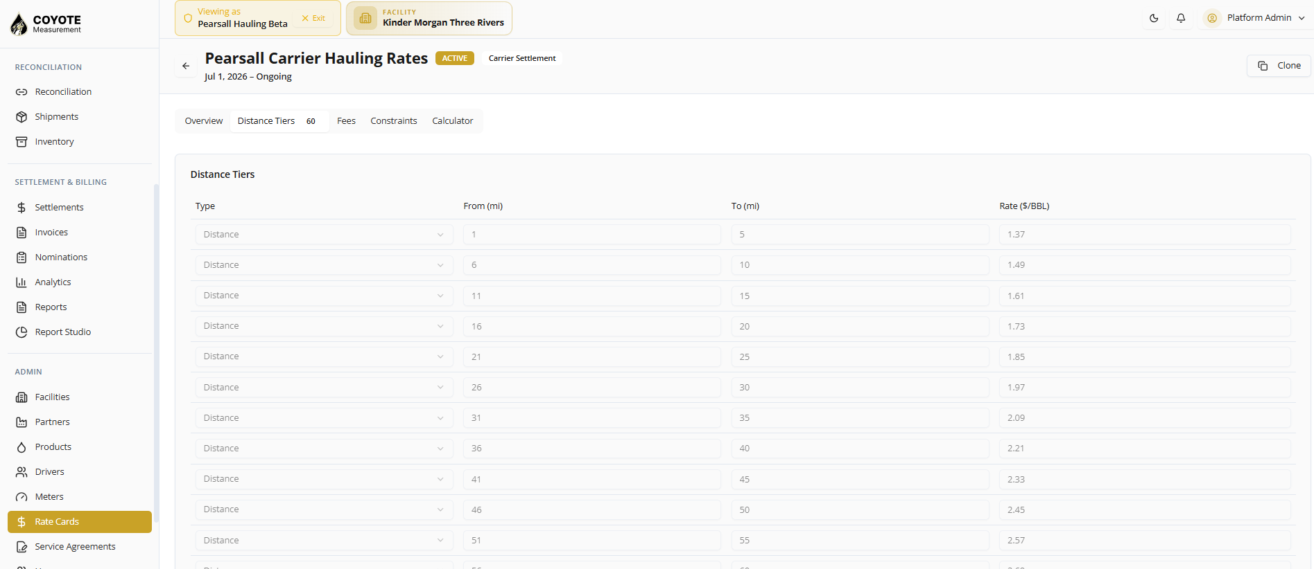Image resolution: width=1314 pixels, height=569 pixels.
Task: Open notifications bell icon
Action: [x=1181, y=18]
